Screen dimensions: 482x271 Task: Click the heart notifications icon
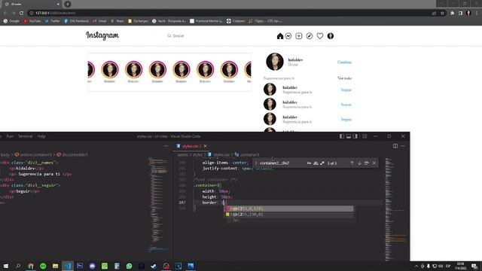320,36
